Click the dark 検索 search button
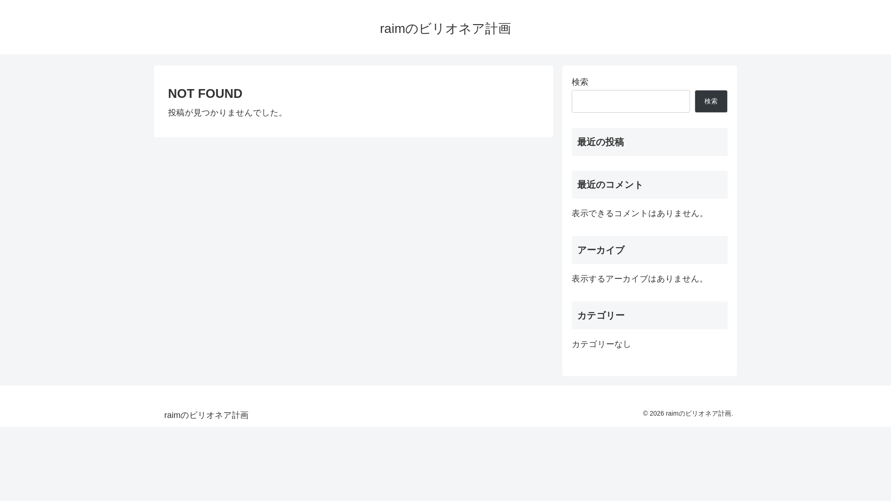This screenshot has width=891, height=501. point(711,101)
